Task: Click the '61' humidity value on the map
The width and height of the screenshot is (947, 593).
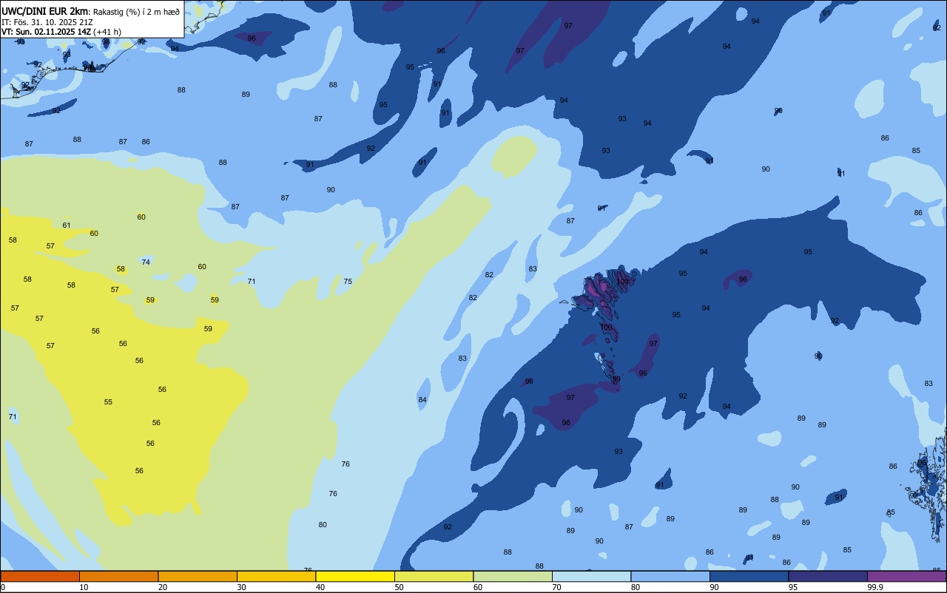Action: pos(67,225)
